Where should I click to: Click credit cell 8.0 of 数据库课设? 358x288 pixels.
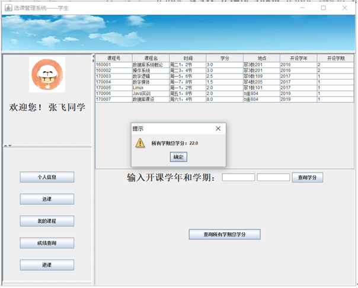tap(225, 100)
